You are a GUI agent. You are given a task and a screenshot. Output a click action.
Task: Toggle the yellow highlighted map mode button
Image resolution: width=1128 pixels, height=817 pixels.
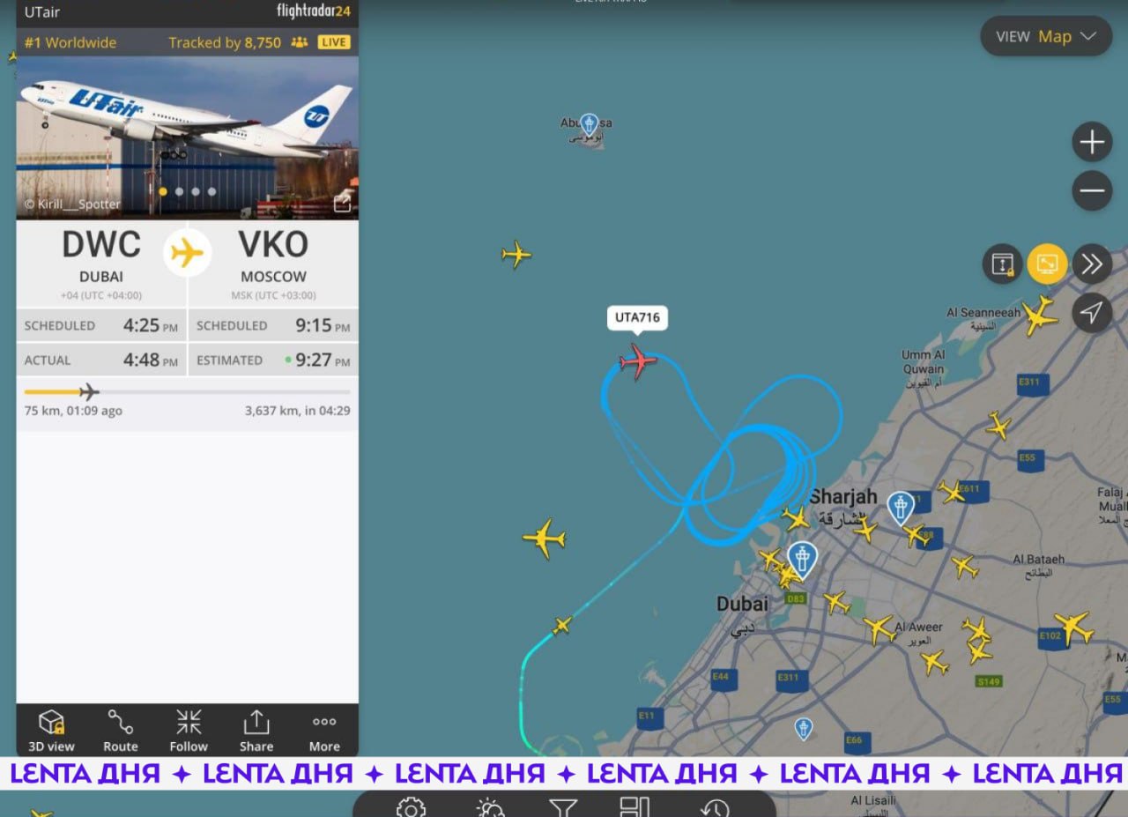pyautogui.click(x=1047, y=264)
